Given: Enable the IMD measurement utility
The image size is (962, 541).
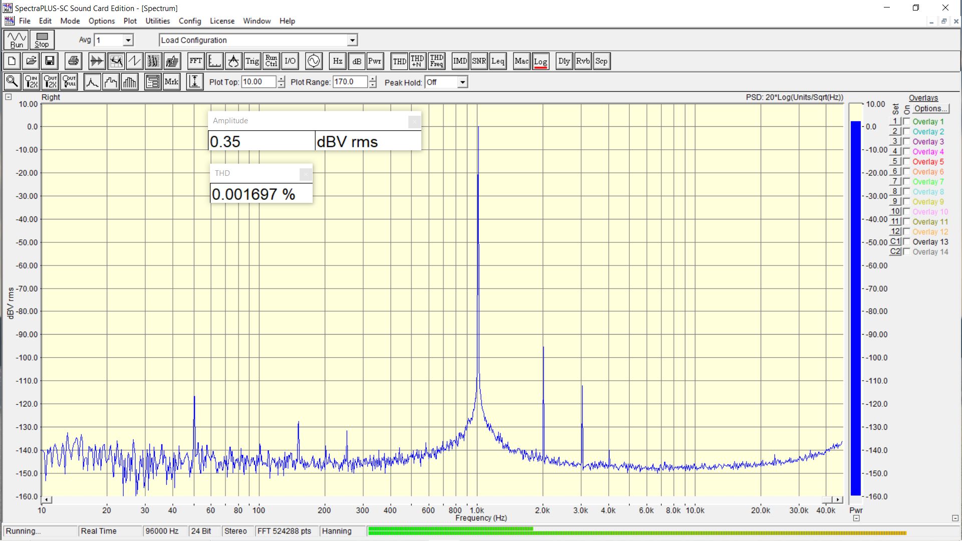Looking at the screenshot, I should click(460, 61).
